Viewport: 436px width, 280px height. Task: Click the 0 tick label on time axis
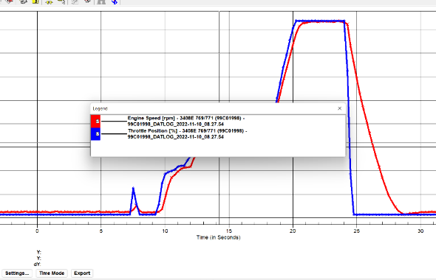[x=37, y=231]
